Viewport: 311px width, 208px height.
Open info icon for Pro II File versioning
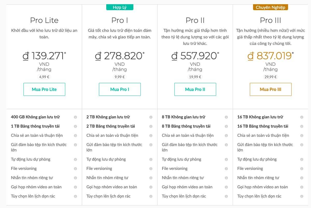[x=226, y=169]
